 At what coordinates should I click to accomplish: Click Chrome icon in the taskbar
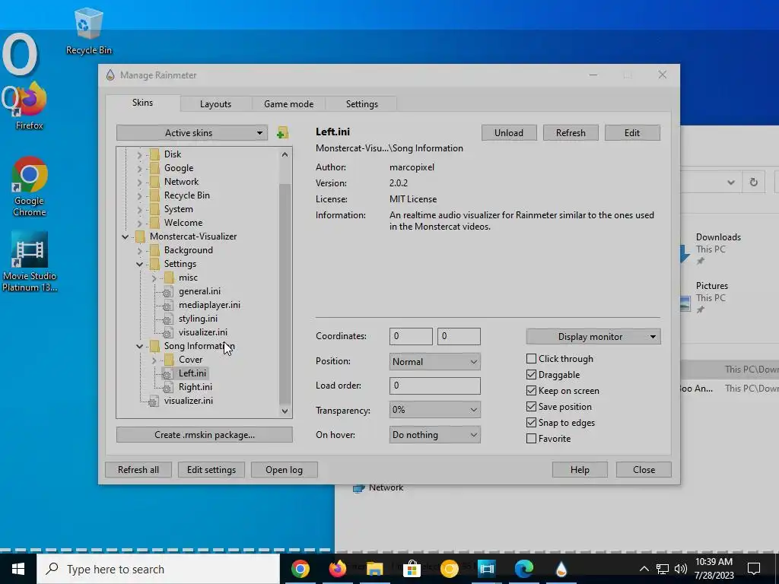(300, 569)
